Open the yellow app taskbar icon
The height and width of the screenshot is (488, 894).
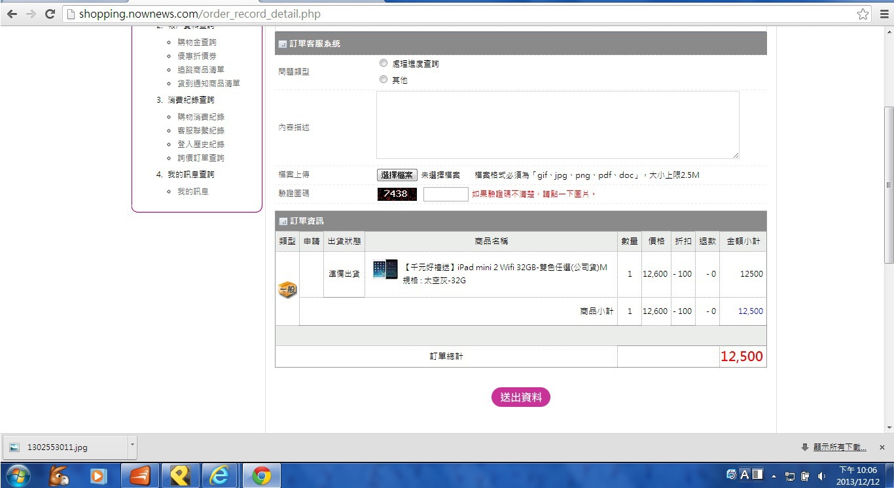point(179,476)
